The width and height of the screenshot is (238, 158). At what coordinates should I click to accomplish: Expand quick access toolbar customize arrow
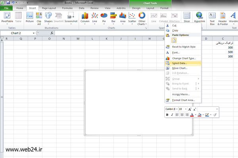[x=27, y=3]
